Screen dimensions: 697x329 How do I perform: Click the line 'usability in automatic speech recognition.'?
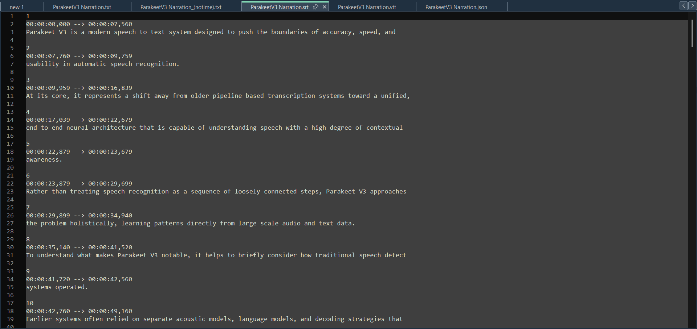103,64
